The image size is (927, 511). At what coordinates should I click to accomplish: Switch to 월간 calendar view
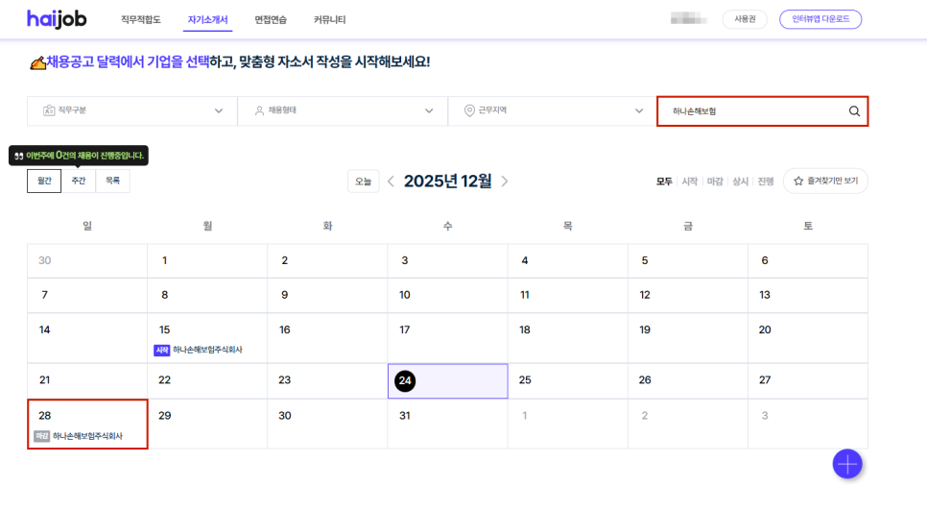pos(44,181)
